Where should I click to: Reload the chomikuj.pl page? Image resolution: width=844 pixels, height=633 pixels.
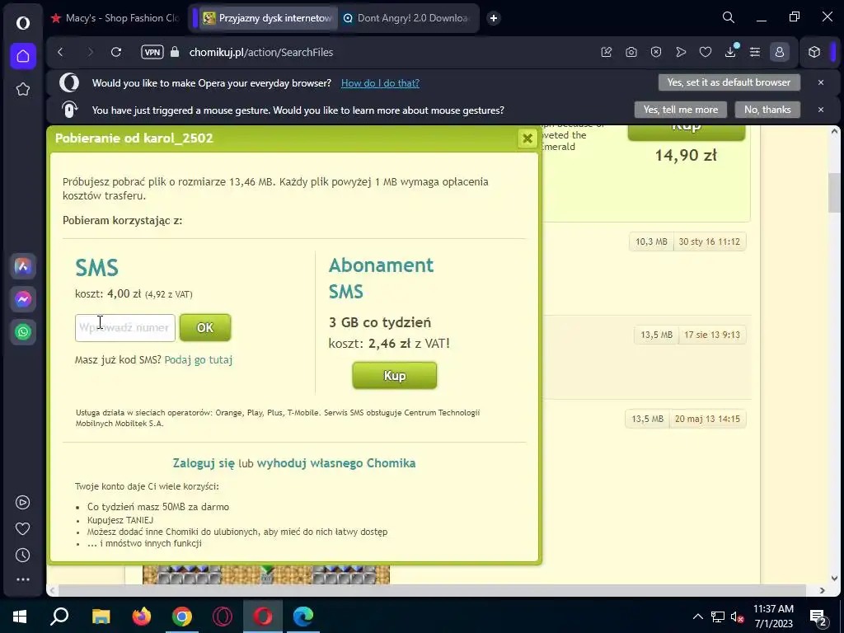click(116, 52)
